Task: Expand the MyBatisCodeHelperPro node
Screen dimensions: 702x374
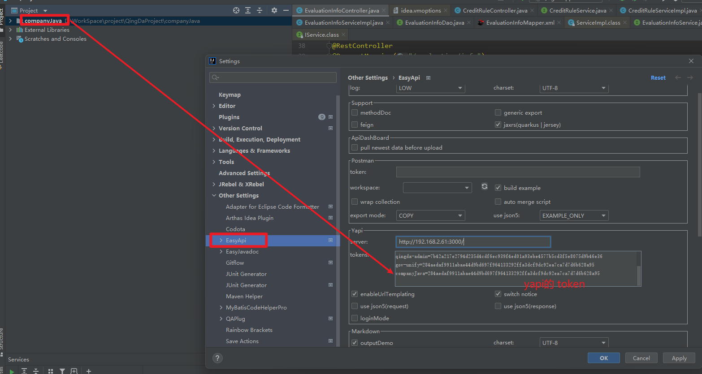Action: (221, 307)
